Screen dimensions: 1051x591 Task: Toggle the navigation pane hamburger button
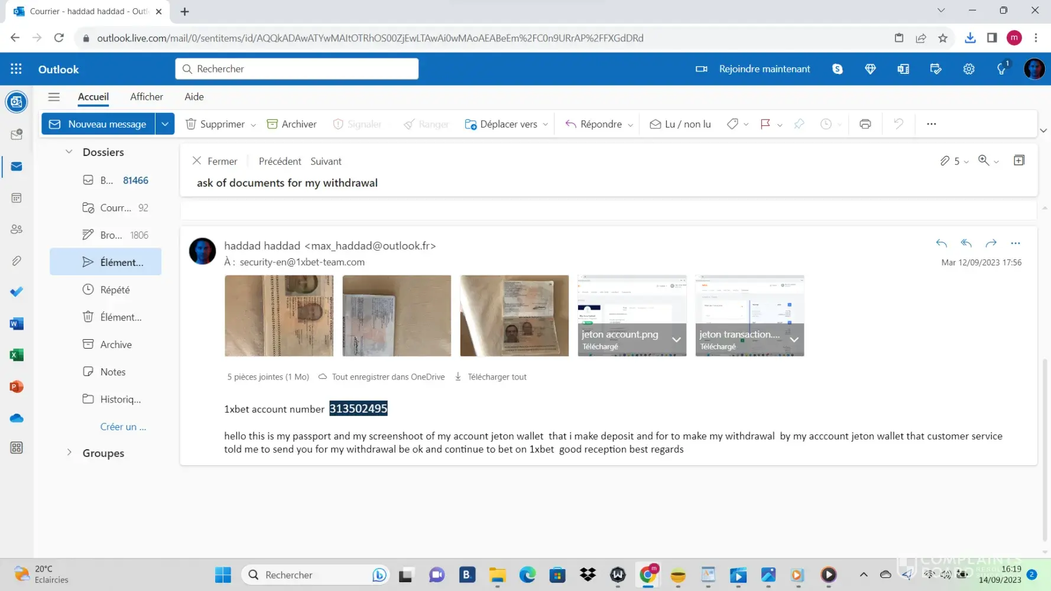click(54, 97)
